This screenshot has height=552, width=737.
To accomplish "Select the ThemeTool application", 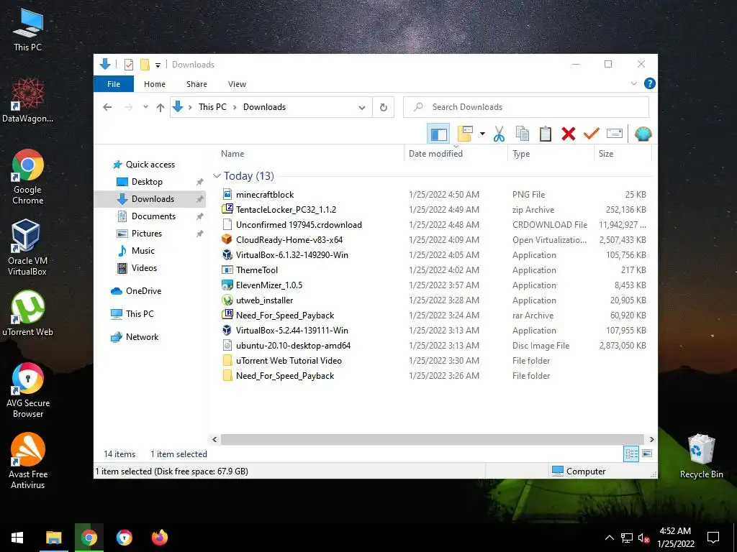I will (257, 270).
